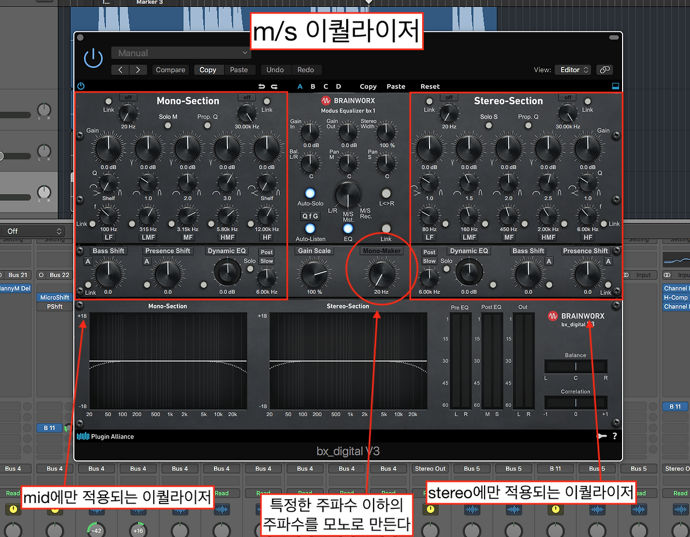The width and height of the screenshot is (690, 537).
Task: Select settings slot C
Action: 326,86
